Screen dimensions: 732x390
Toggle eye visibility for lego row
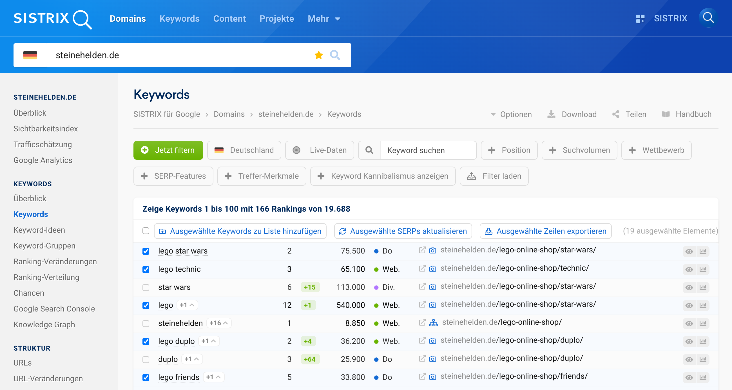689,305
